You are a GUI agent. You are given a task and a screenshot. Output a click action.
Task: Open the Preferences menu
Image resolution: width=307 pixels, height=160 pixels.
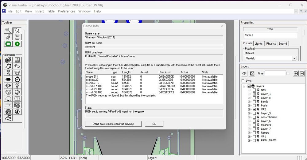[x=66, y=11]
